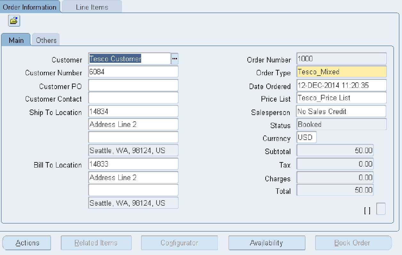Click the Price List field
Viewport: 402px width, 255px height.
[x=342, y=98]
